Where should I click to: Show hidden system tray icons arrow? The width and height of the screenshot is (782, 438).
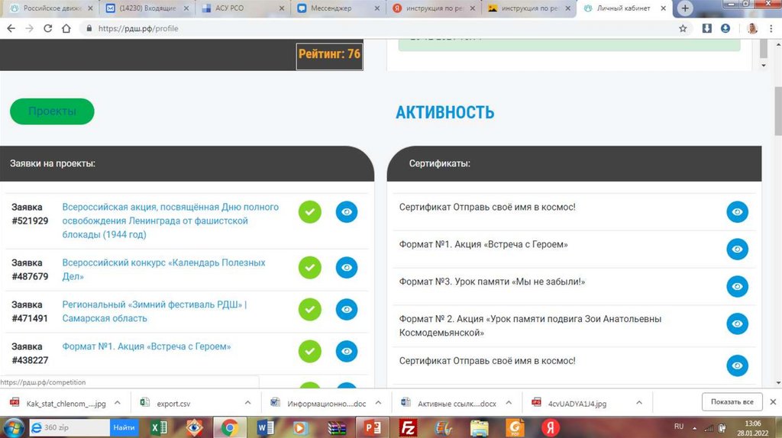coord(694,428)
